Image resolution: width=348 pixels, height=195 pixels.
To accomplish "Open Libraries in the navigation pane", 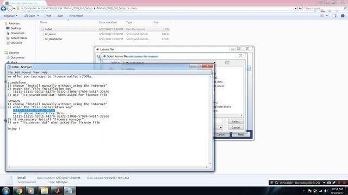I will click(14, 53).
